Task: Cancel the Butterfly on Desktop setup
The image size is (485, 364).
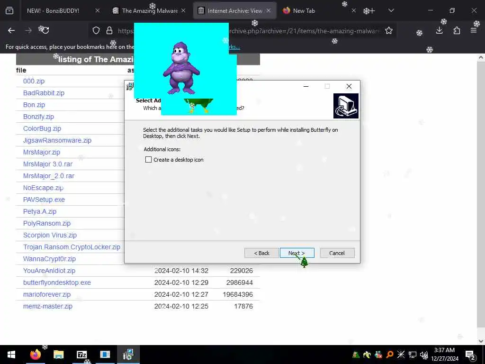Action: (x=337, y=253)
